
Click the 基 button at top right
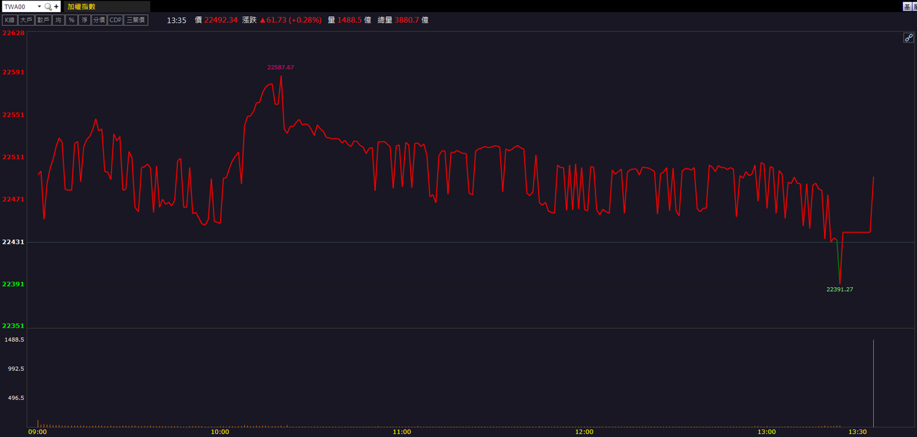907,6
